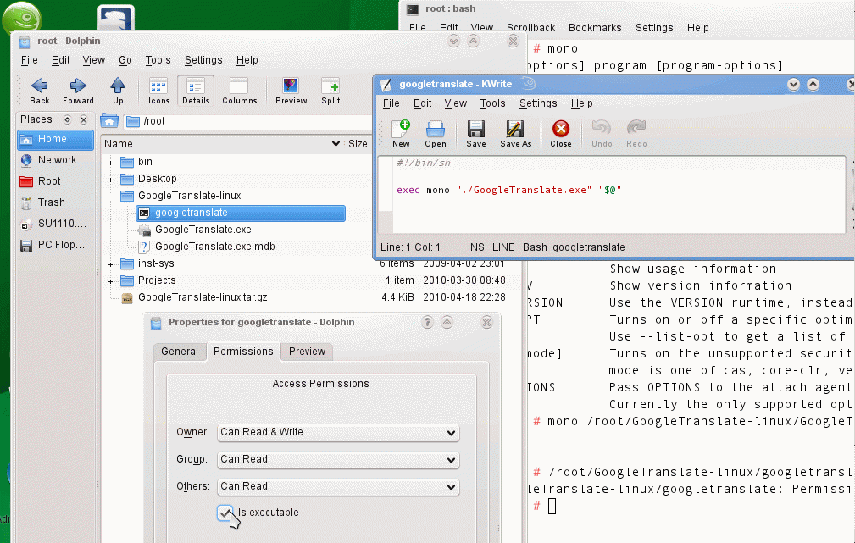Open Dolphin Go menu
Screen dimensions: 855x543
pos(125,60)
